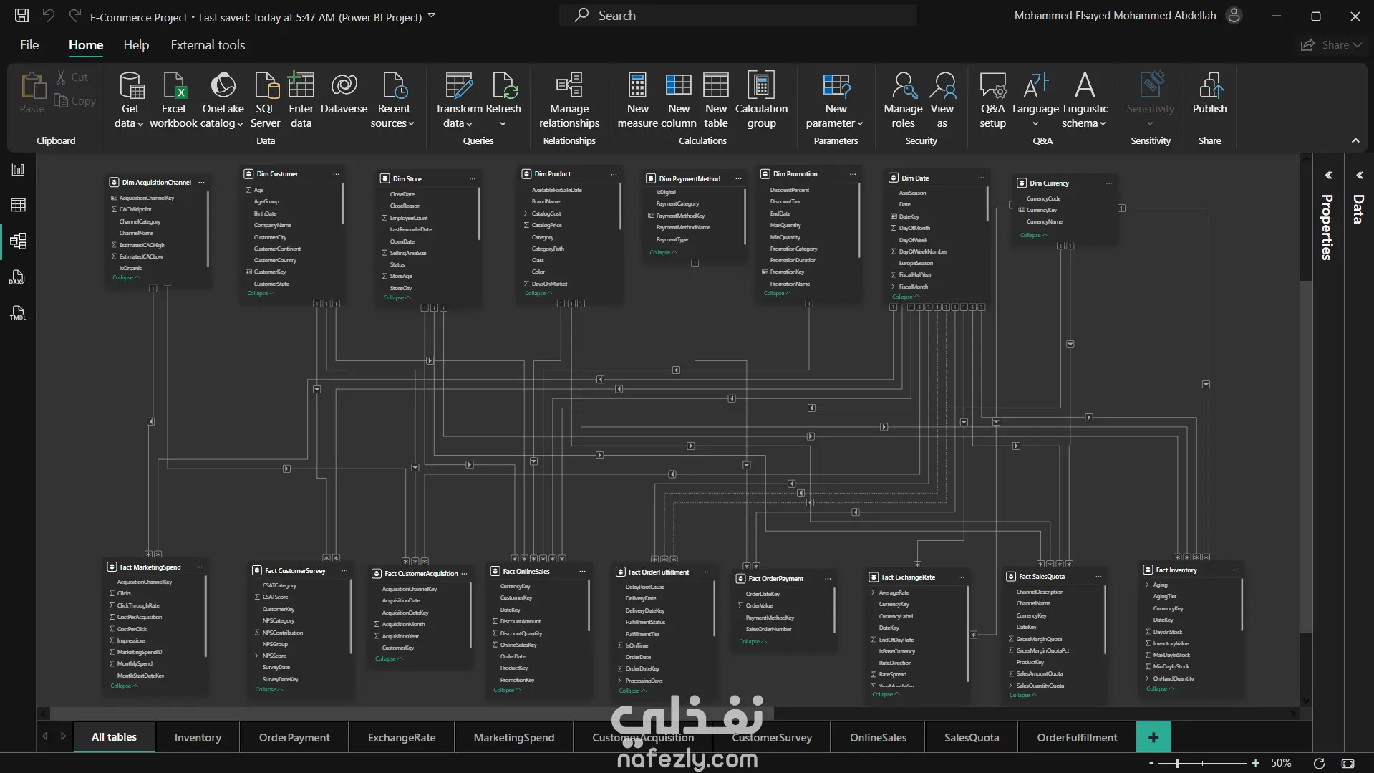This screenshot has width=1374, height=773.
Task: Open the File menu
Action: point(29,45)
